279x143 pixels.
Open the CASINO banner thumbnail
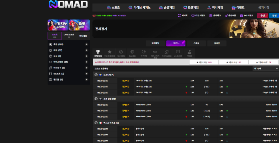click(x=58, y=25)
